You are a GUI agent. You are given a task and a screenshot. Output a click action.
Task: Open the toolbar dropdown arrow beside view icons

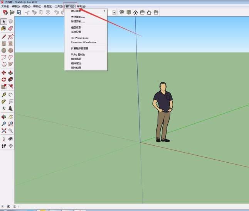click(x=114, y=12)
